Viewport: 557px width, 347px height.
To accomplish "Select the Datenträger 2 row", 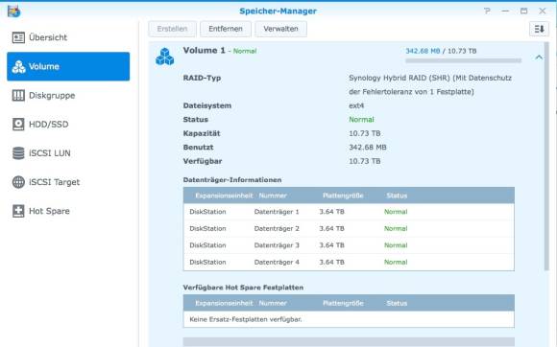I will (x=349, y=228).
